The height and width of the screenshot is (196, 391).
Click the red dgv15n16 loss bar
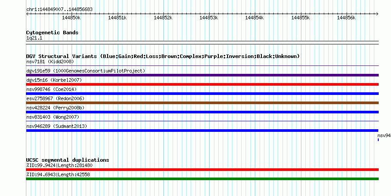203,84
